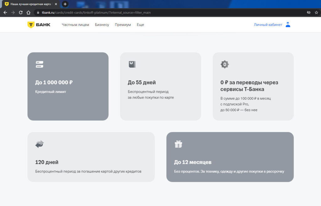Go to browser home page icon
Screen dimensions: 321x206
(29, 12)
